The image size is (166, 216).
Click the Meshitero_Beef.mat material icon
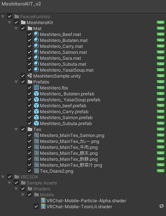tap(36, 34)
